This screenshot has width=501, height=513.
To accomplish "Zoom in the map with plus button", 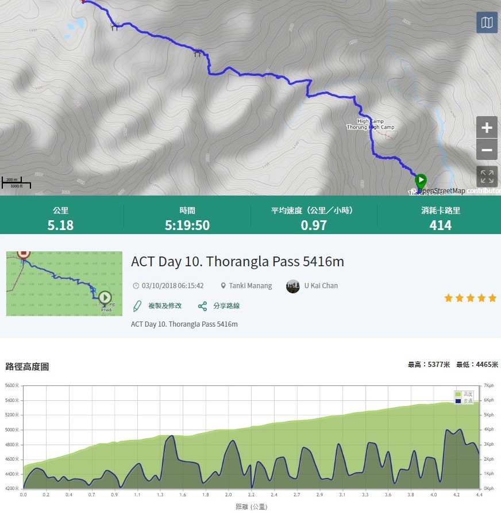I will pyautogui.click(x=487, y=128).
